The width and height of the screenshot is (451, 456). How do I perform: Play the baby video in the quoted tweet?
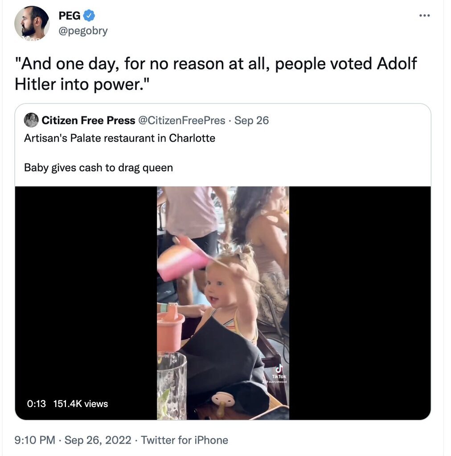click(x=223, y=303)
